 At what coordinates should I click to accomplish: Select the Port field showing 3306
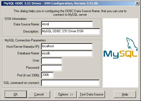pos(47,75)
